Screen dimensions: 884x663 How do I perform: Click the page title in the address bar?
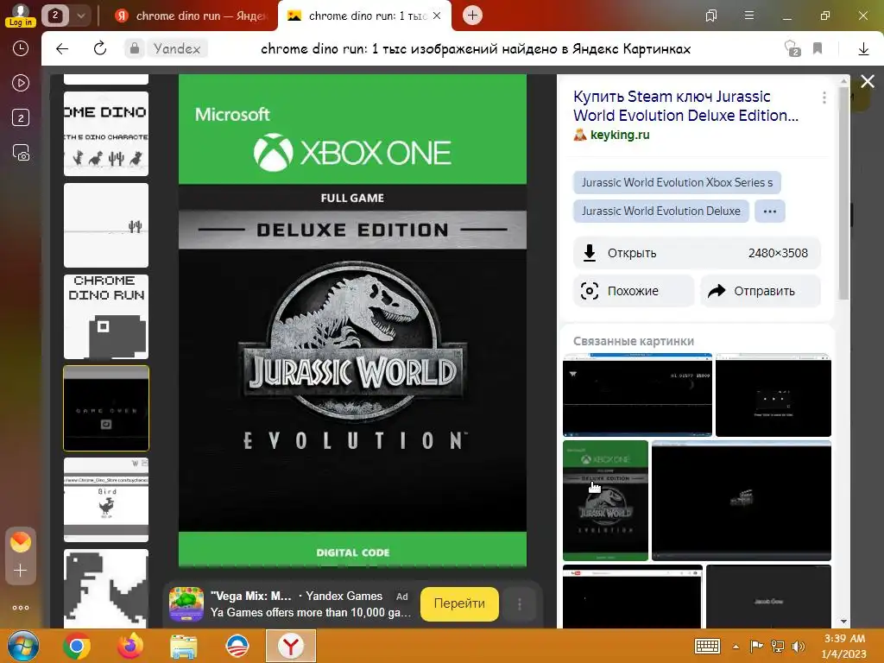(476, 49)
